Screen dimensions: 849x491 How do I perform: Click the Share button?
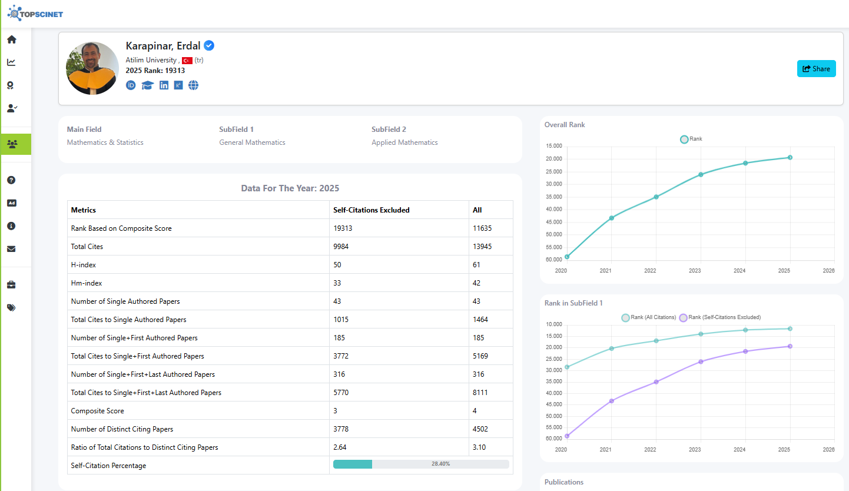point(816,69)
